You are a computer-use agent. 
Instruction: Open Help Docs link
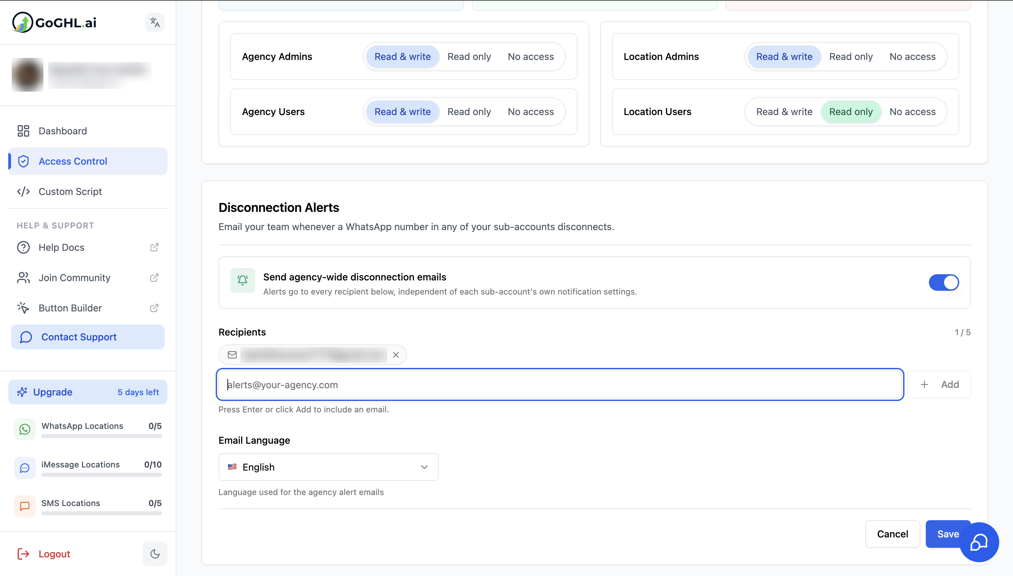point(88,247)
